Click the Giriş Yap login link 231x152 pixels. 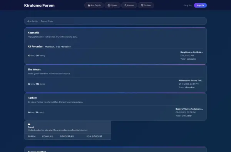tap(188, 5)
